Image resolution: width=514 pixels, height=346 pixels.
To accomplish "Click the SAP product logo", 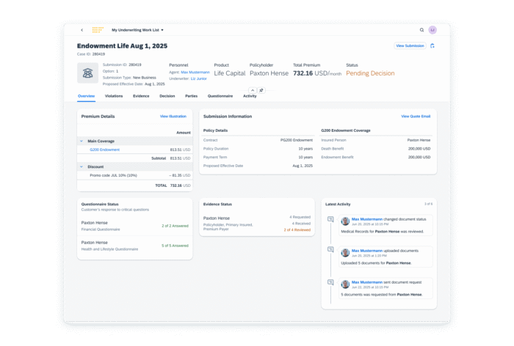I will (x=98, y=30).
